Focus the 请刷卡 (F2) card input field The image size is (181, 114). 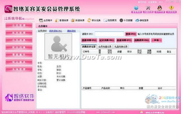point(109,34)
